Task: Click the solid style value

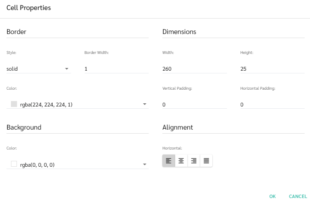Action: click(x=12, y=69)
